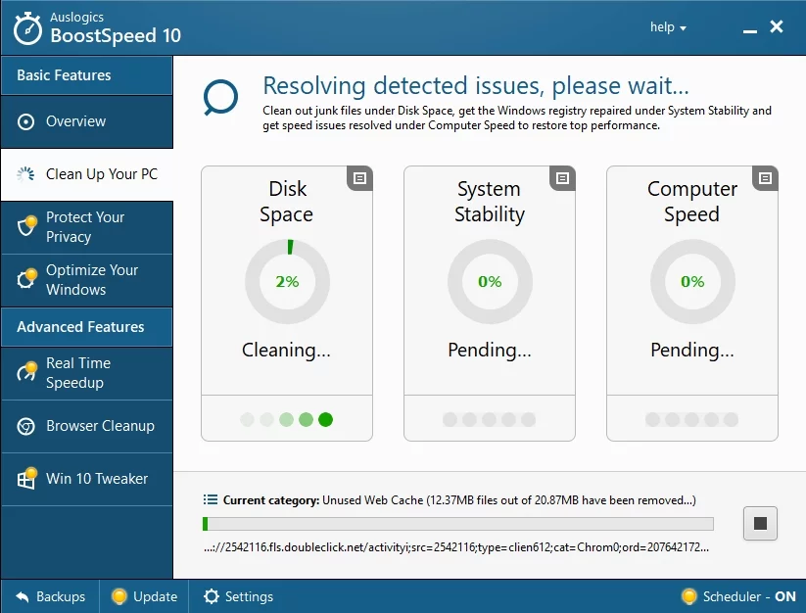Expand System Stability details list icon
The image size is (806, 613).
tap(562, 177)
